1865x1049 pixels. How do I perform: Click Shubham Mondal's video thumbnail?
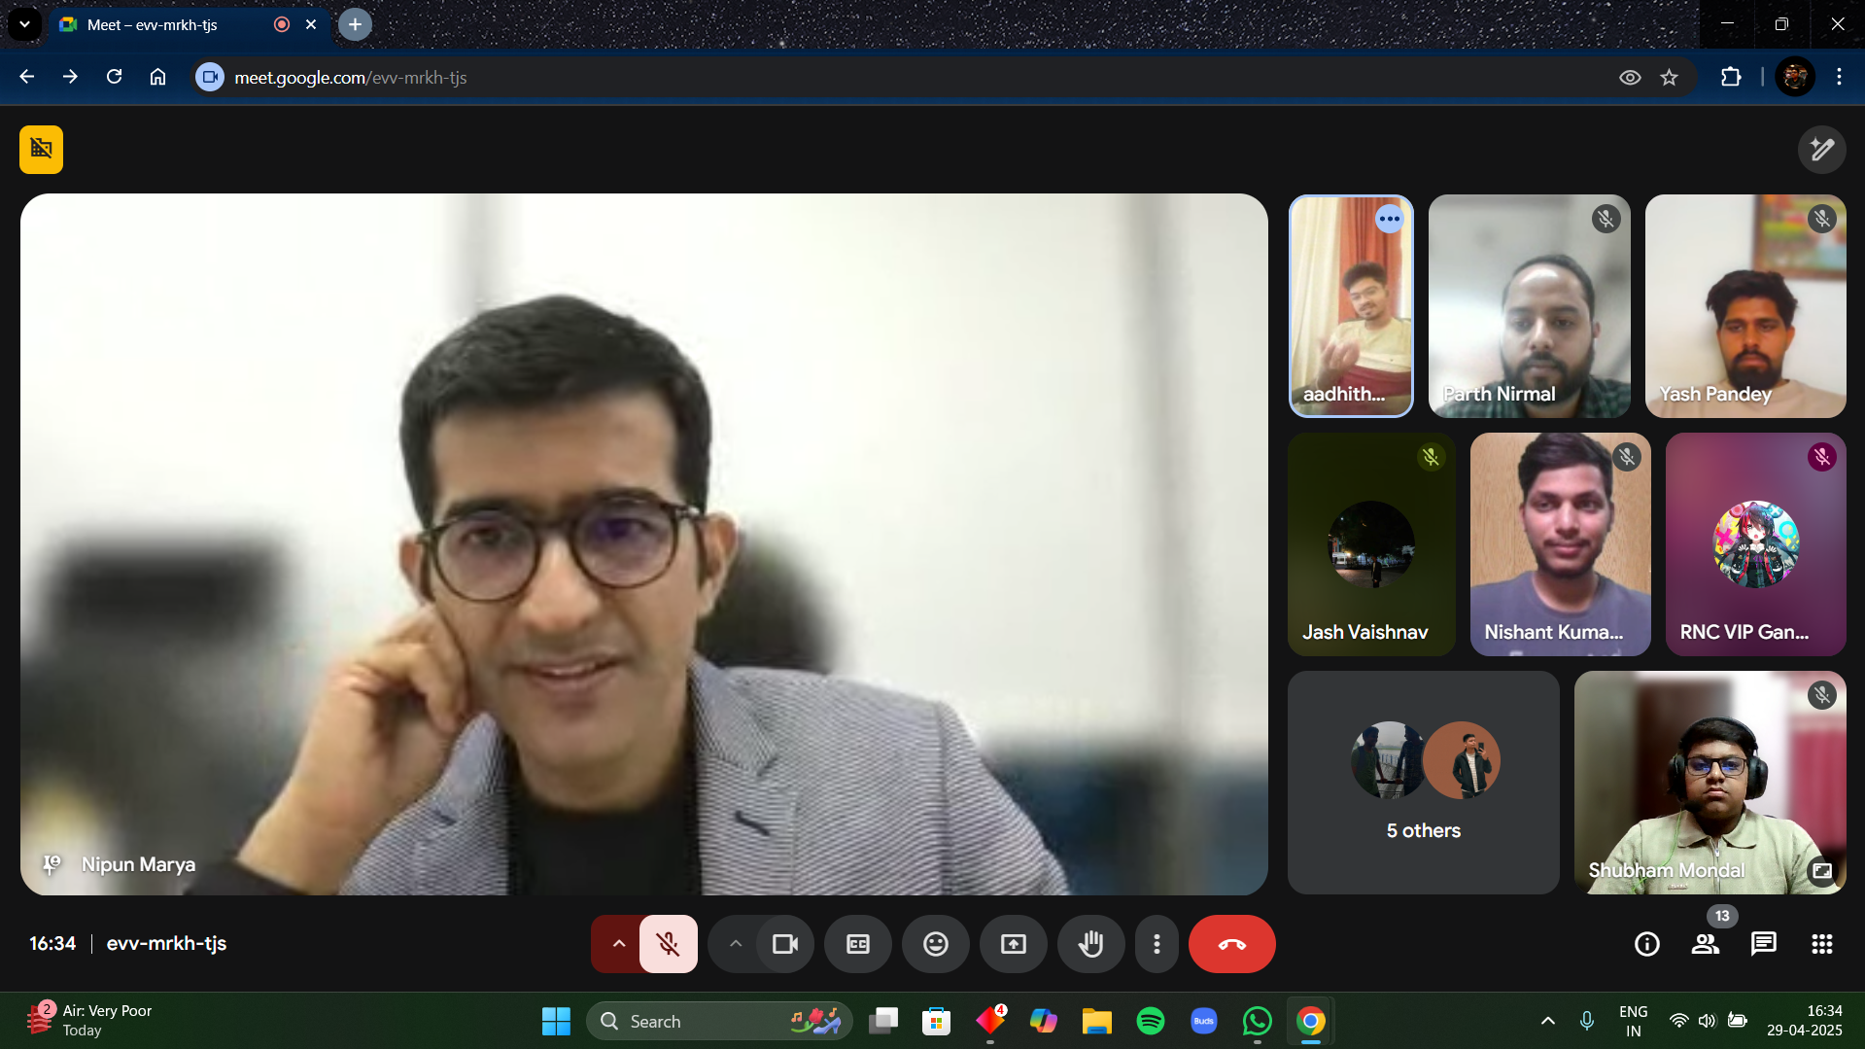tap(1709, 783)
